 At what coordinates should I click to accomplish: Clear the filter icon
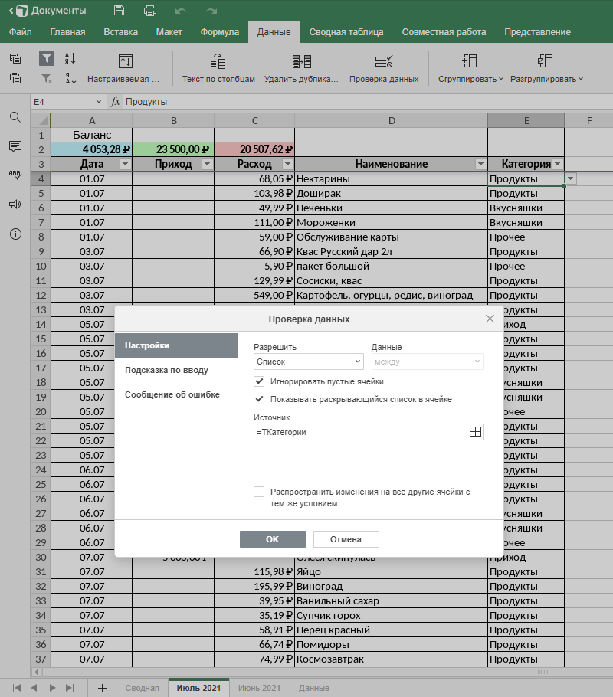tap(47, 79)
